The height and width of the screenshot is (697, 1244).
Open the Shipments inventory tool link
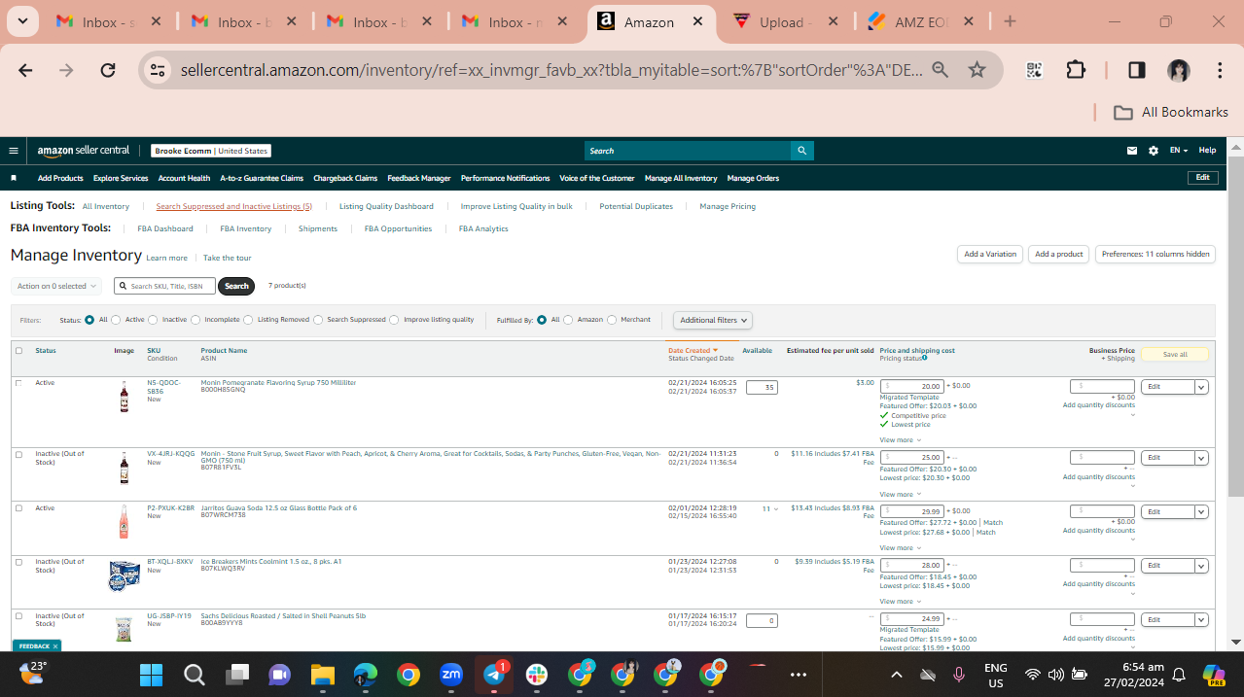[x=318, y=228]
